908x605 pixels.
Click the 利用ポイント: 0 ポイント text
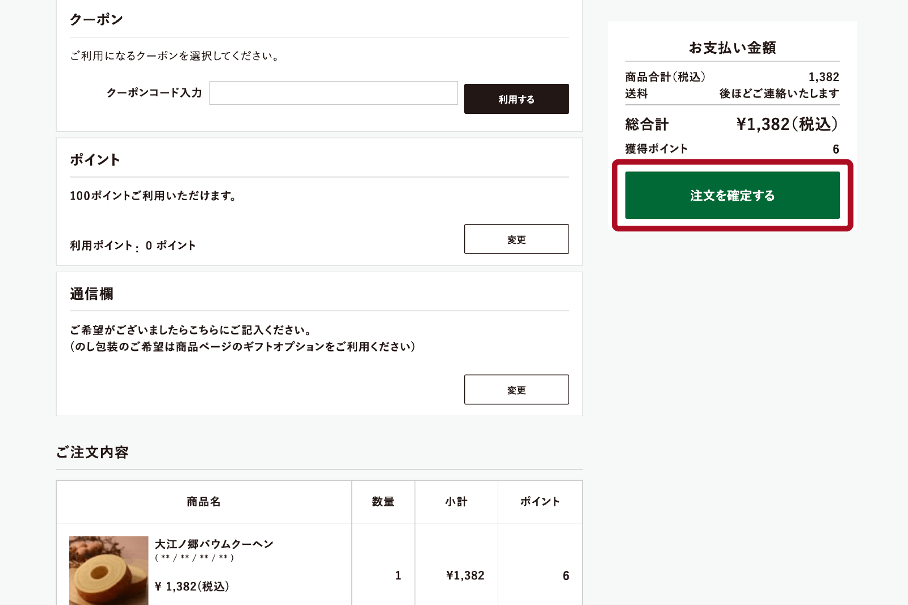pos(133,246)
